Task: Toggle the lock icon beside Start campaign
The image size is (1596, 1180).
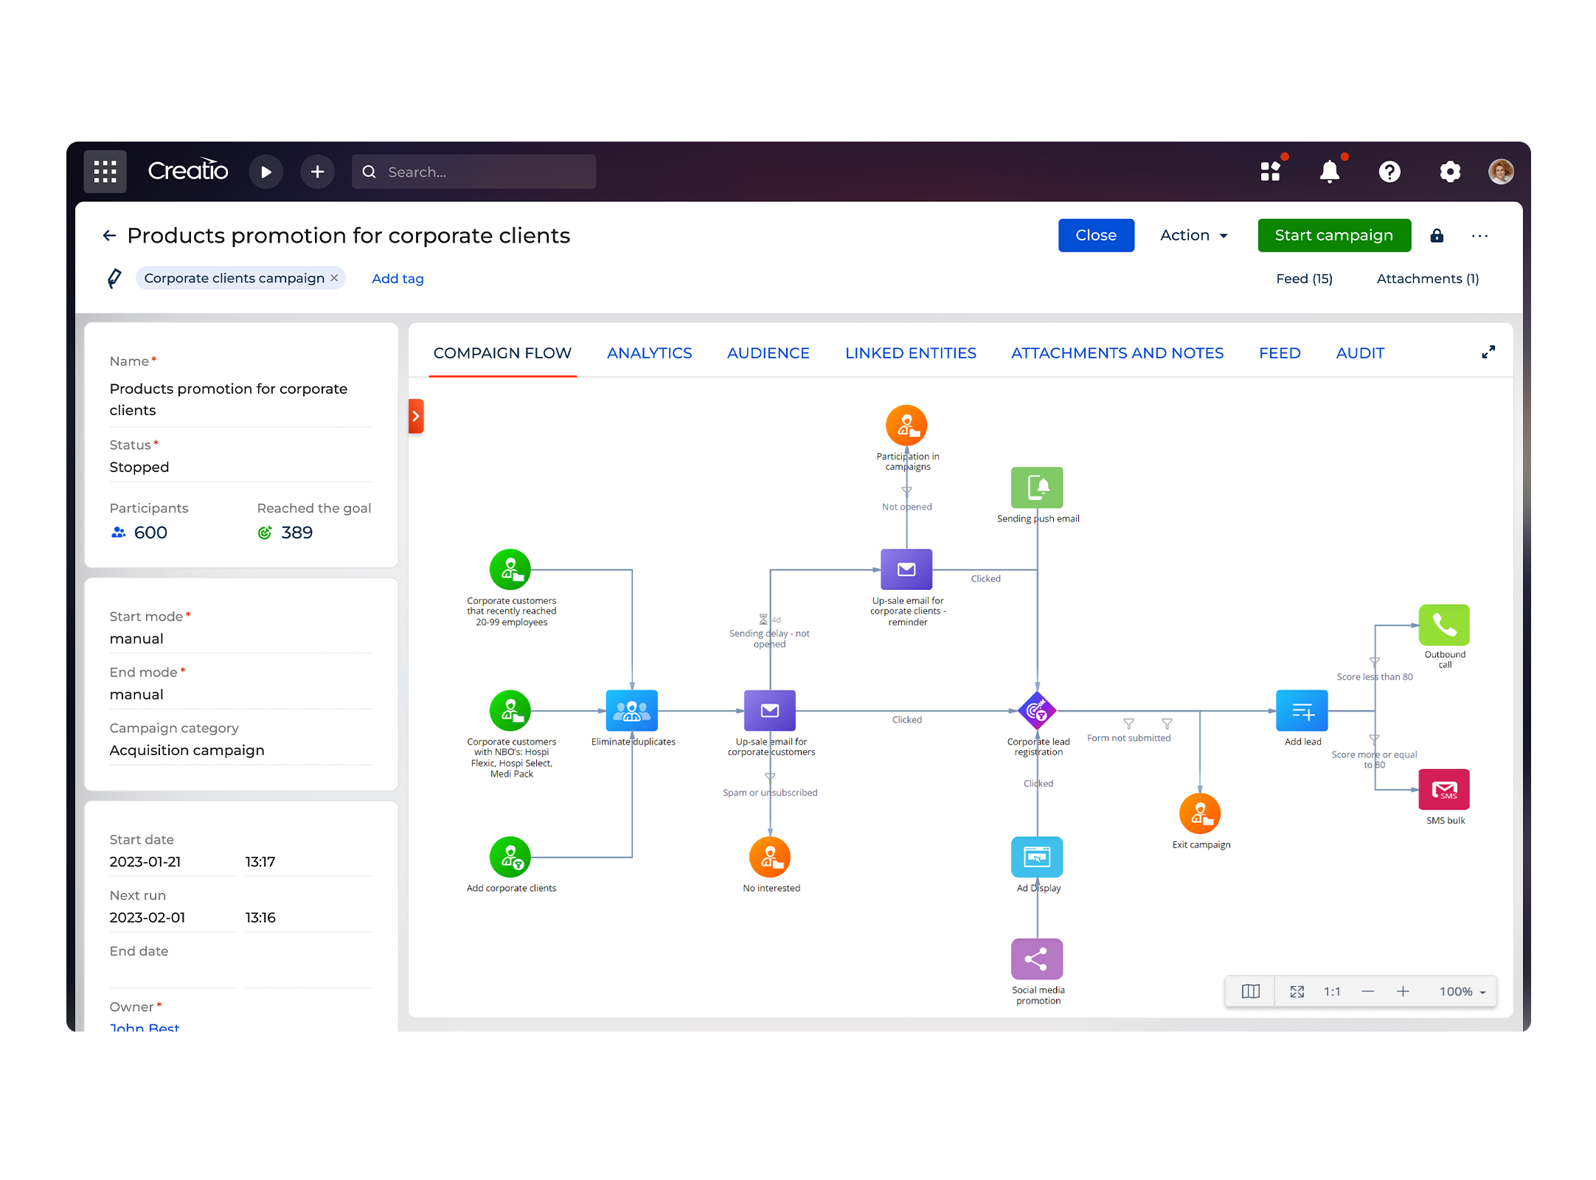Action: tap(1437, 235)
